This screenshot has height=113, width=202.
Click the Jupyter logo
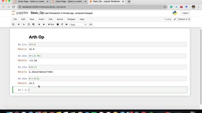pyautogui.click(x=20, y=13)
